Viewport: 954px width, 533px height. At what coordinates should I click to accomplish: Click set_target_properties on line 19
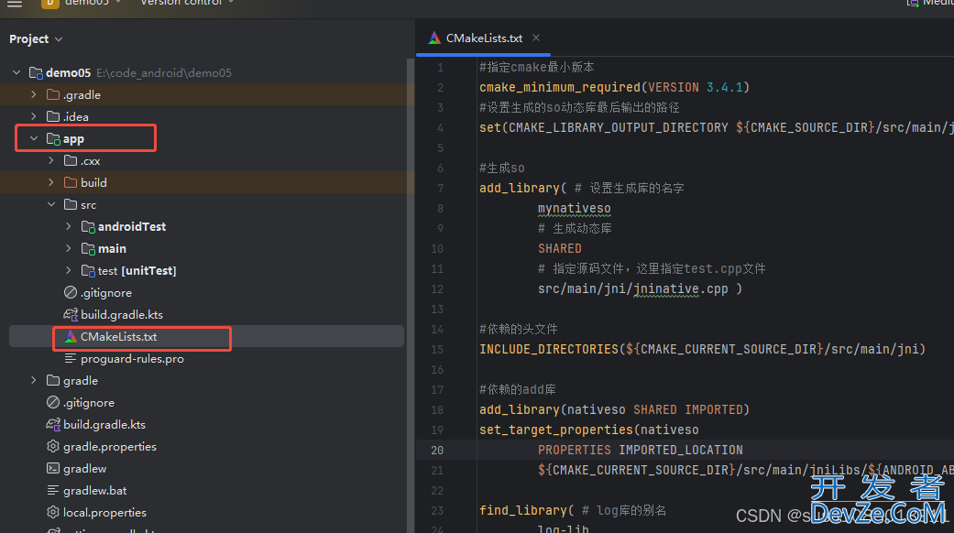[556, 430]
